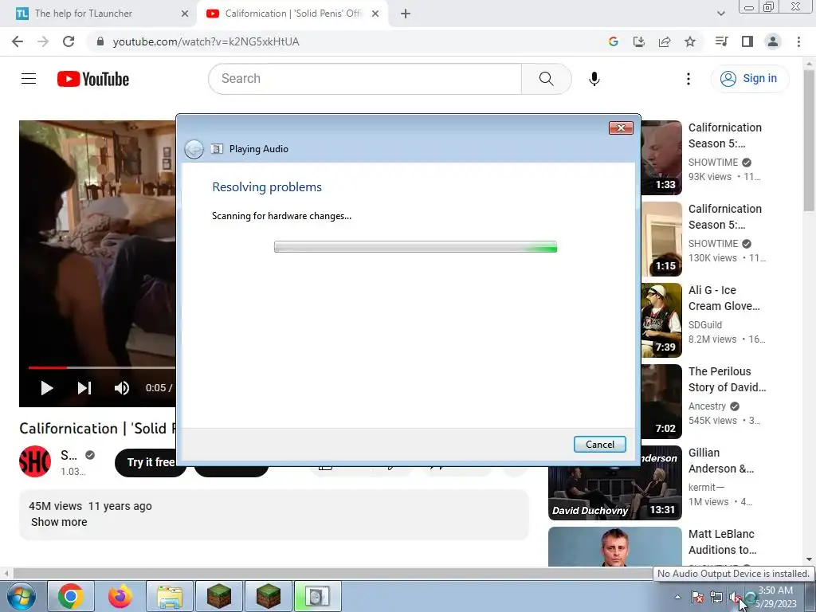Open Chrome from taskbar
The height and width of the screenshot is (612, 816).
click(71, 596)
